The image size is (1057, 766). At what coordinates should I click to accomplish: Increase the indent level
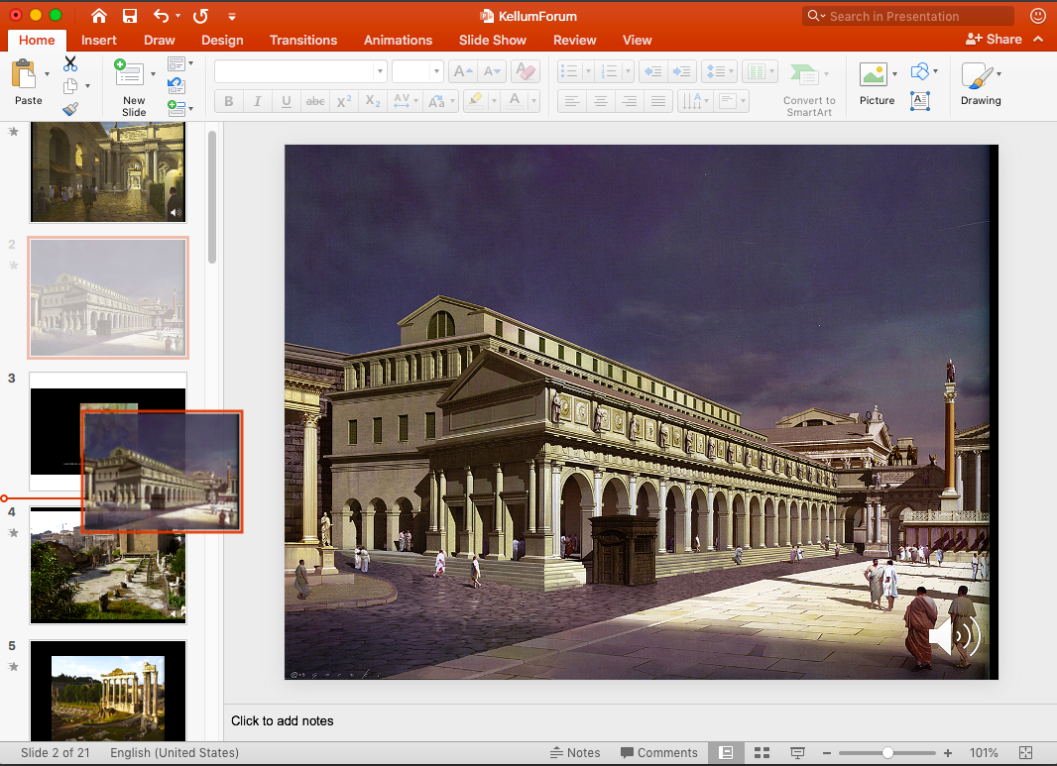[681, 70]
